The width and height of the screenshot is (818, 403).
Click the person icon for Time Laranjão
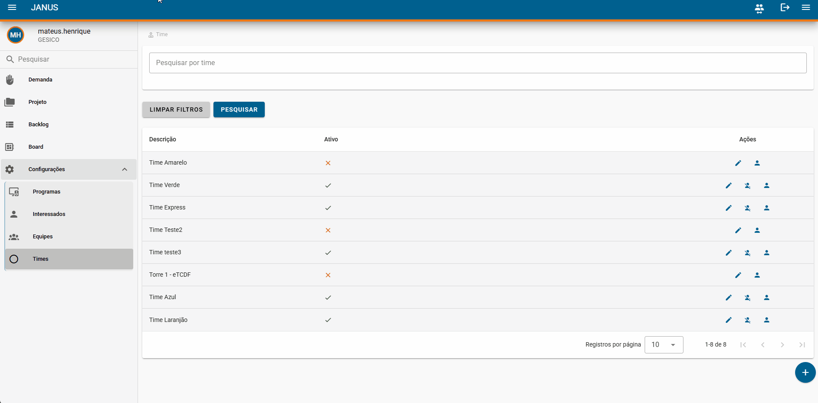click(x=766, y=320)
